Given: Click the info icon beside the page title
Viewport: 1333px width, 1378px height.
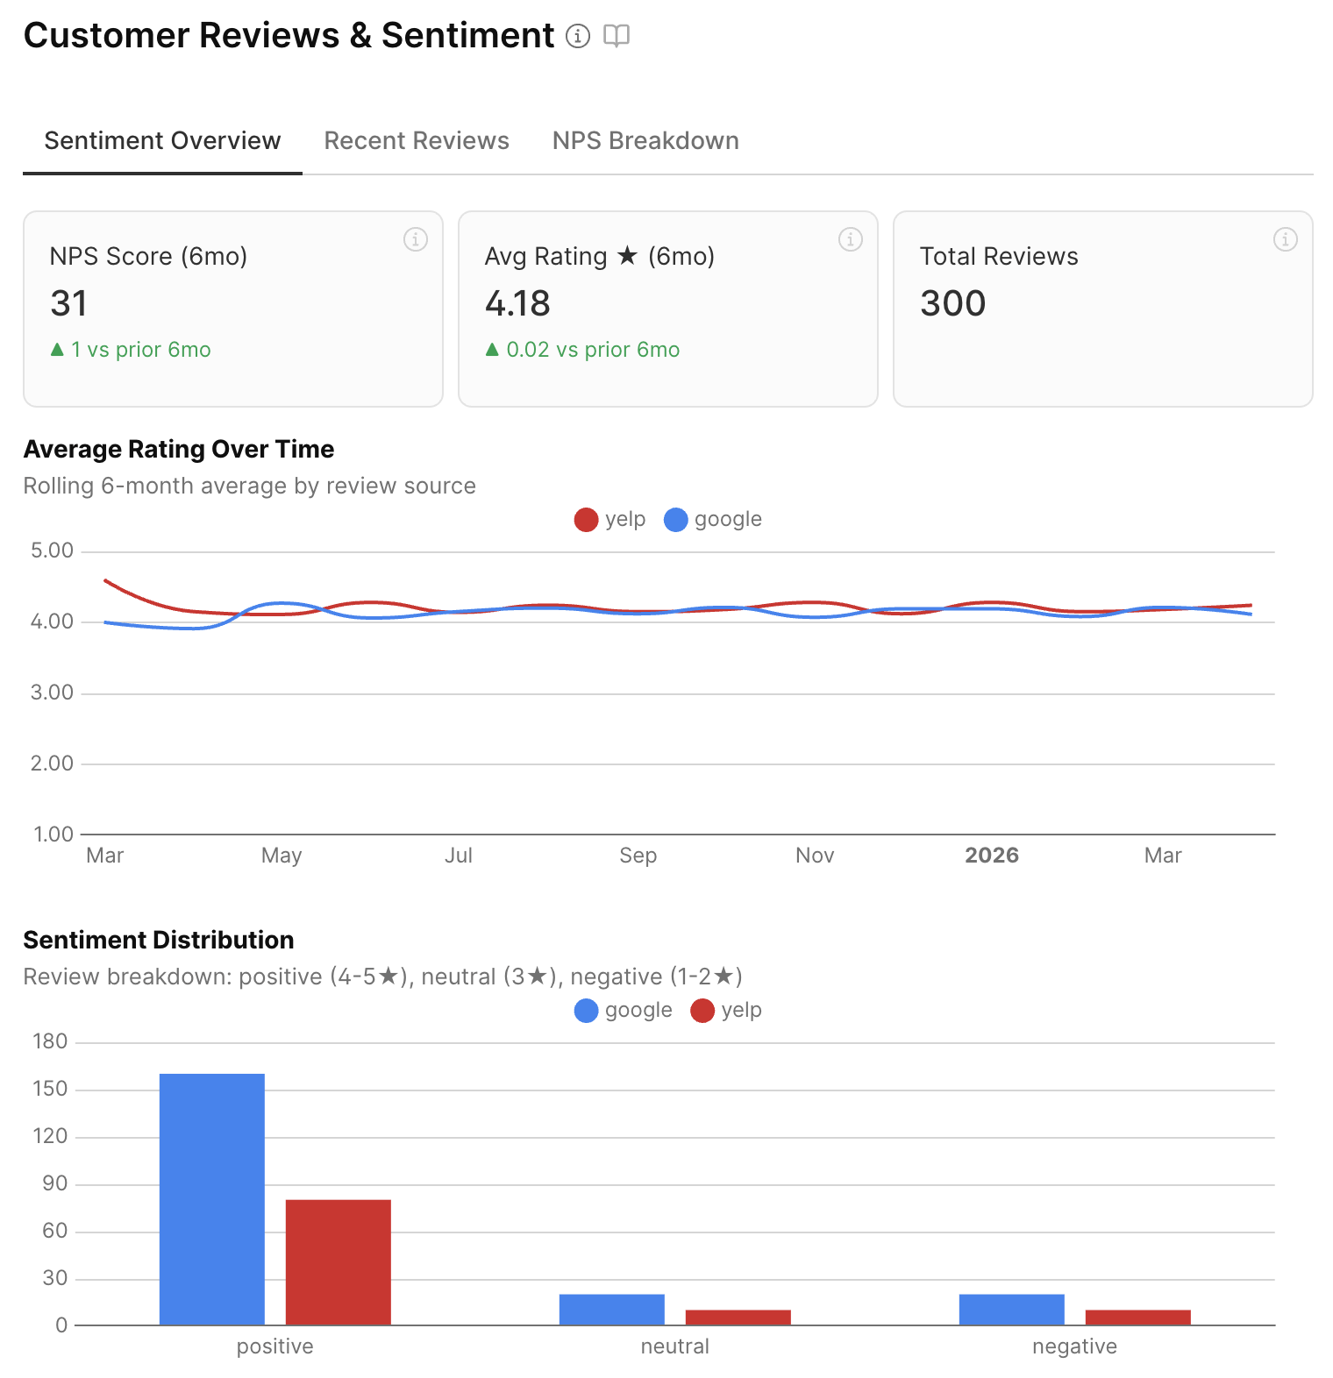Looking at the screenshot, I should (x=577, y=36).
